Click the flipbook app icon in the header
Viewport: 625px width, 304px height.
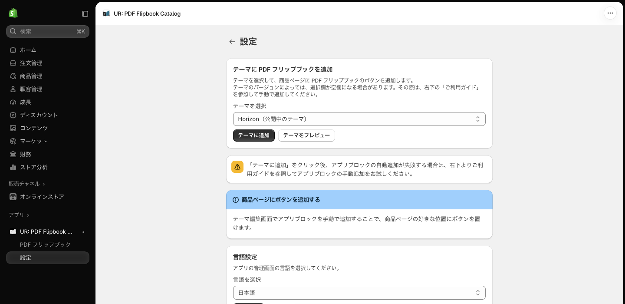click(106, 13)
